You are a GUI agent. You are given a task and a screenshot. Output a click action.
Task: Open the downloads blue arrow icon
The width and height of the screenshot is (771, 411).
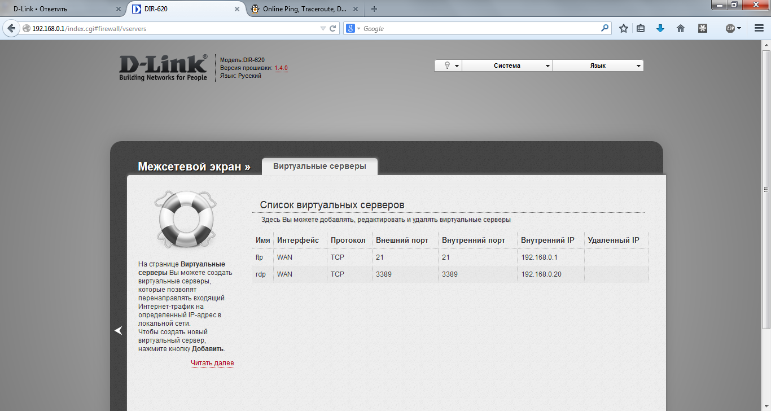[x=660, y=28]
